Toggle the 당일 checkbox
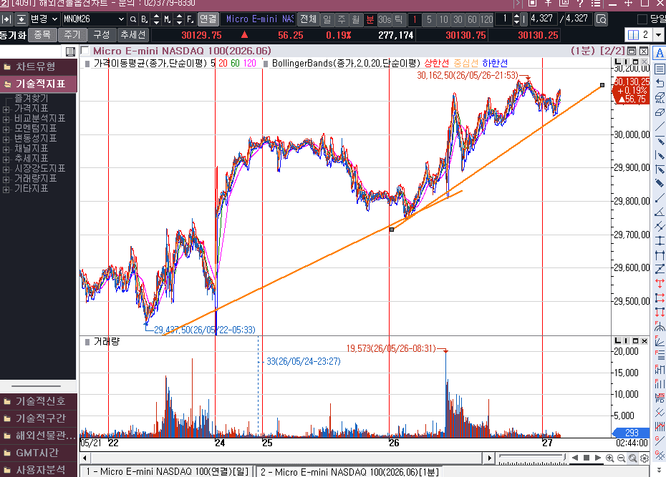666x477 pixels. pyautogui.click(x=642, y=19)
